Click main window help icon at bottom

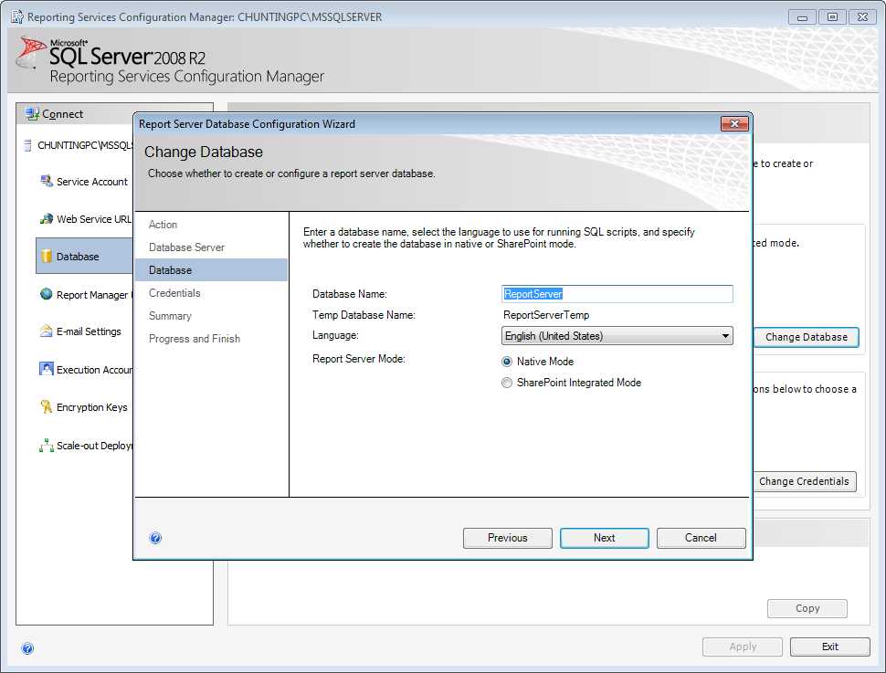(x=27, y=648)
